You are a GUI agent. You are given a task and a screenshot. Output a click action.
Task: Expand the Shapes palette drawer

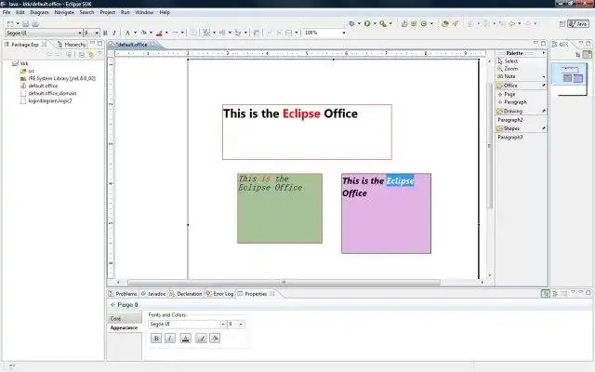[x=521, y=128]
